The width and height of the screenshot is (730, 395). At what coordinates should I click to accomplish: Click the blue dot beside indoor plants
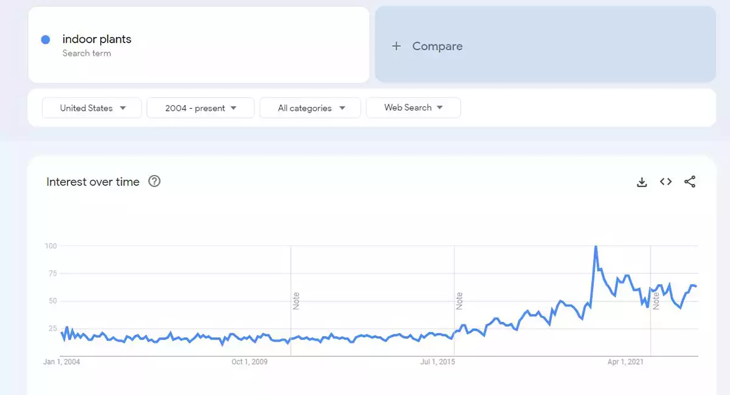coord(46,39)
